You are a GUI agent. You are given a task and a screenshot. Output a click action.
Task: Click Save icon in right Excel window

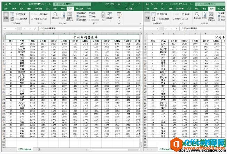147,4
